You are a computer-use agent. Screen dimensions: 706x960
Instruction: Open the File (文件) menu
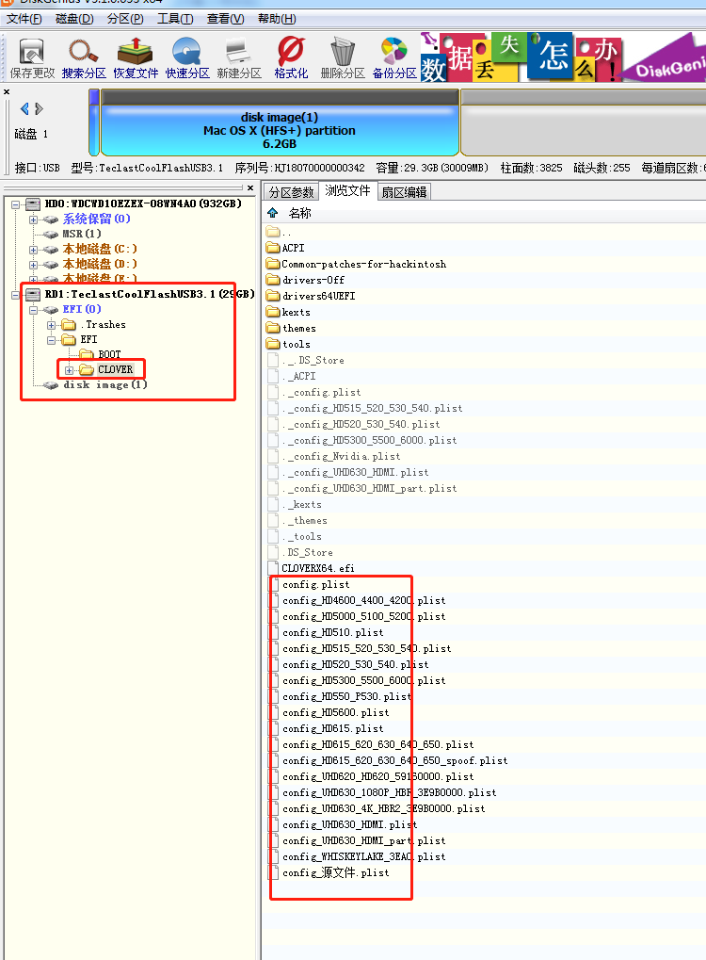(x=24, y=19)
